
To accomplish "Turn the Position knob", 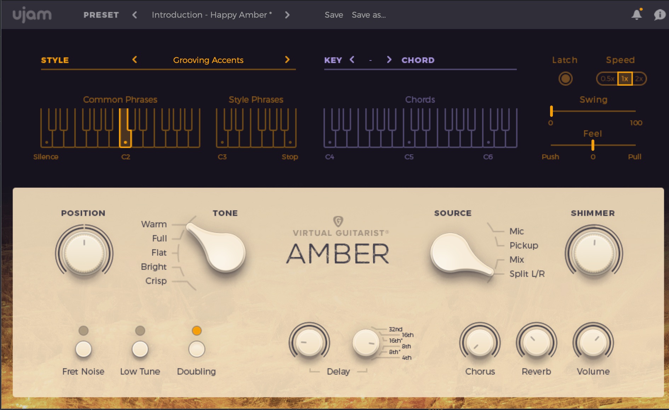I will pyautogui.click(x=84, y=253).
